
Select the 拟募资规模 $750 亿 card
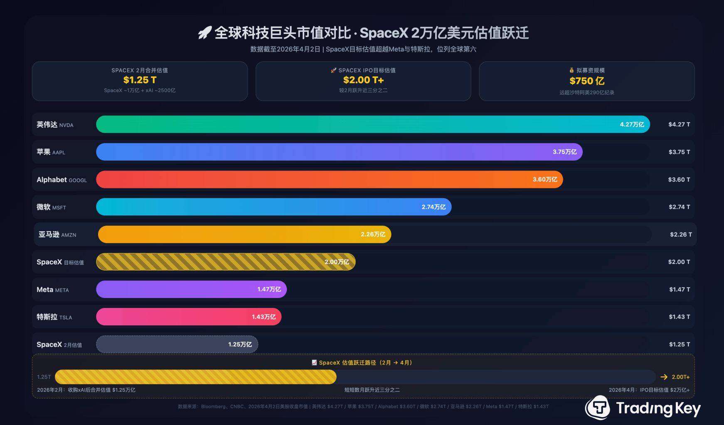[586, 81]
